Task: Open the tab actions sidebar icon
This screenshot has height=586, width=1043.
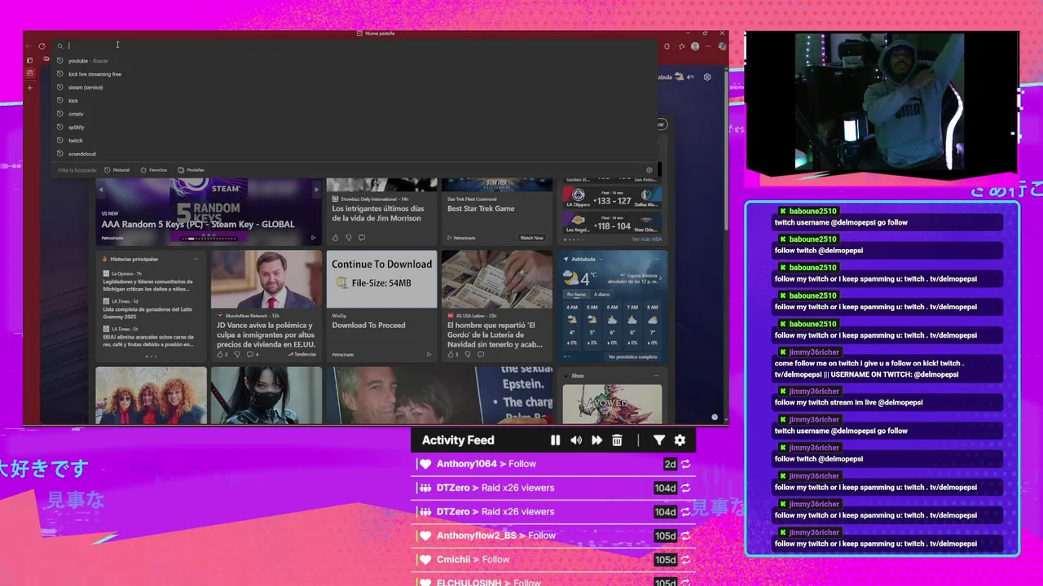Action: [x=30, y=60]
